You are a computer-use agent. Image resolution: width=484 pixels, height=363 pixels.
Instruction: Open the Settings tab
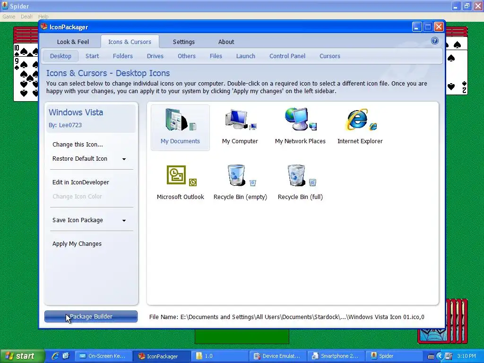point(184,42)
